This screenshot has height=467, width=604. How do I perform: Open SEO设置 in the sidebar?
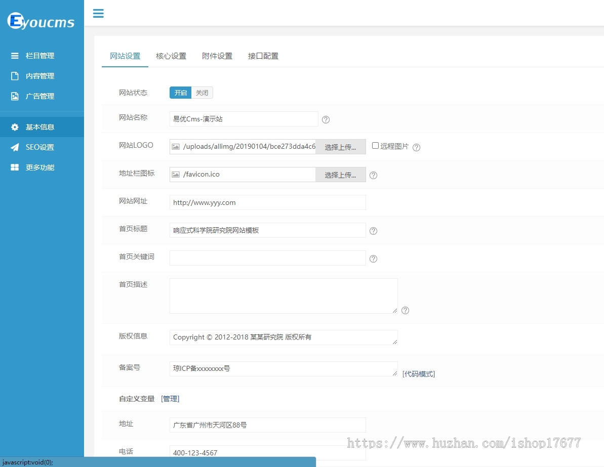(x=42, y=147)
